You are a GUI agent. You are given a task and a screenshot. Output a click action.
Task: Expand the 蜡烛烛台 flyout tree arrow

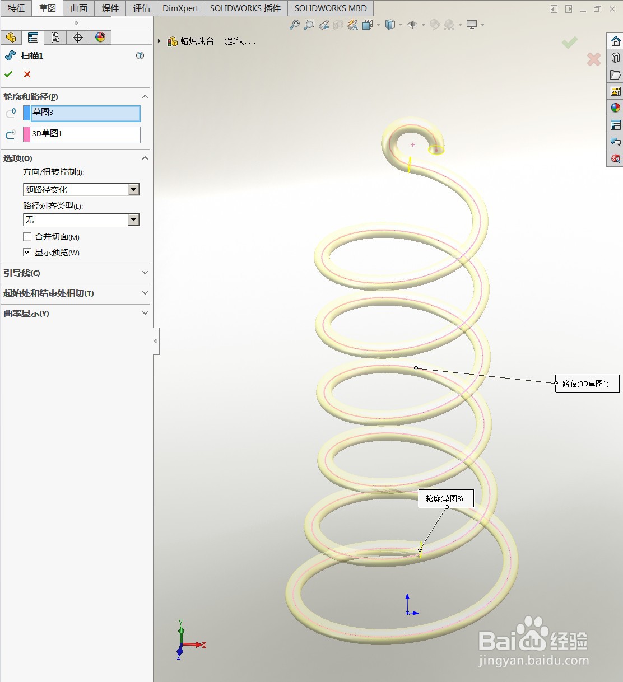pos(159,41)
